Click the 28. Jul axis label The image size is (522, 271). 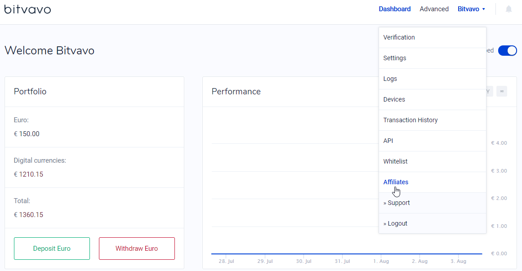(226, 262)
